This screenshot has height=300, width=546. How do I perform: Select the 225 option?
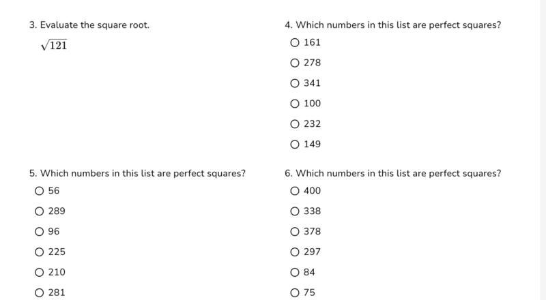click(40, 252)
